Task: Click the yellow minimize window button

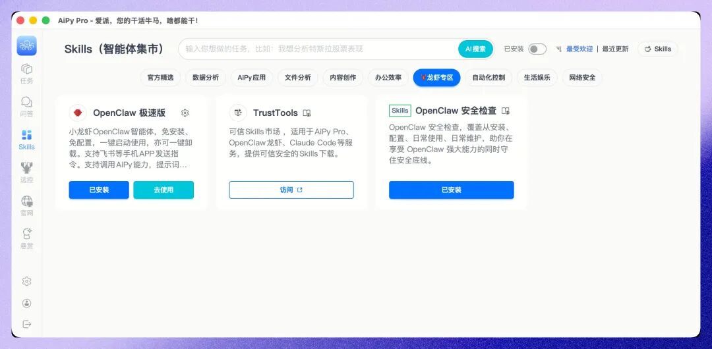Action: (33, 20)
